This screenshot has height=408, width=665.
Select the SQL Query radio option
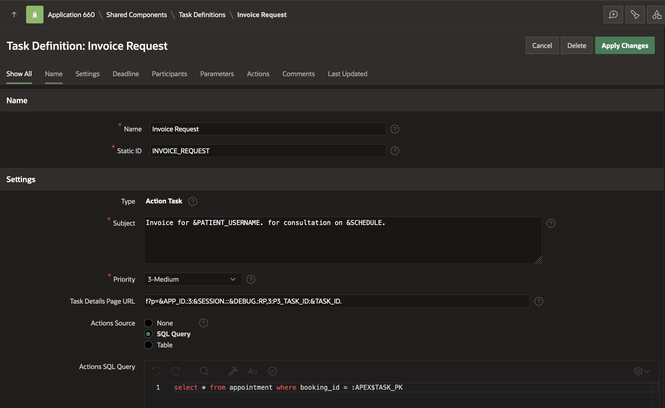148,334
